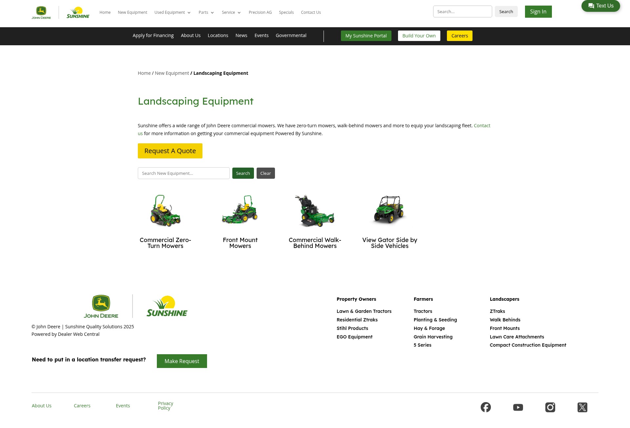Open Privacy Policy footer link
This screenshot has height=428, width=630.
pos(165,406)
